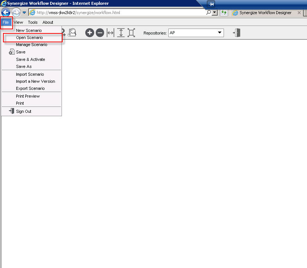Click the browser Forward button
The width and height of the screenshot is (307, 268).
(16, 13)
